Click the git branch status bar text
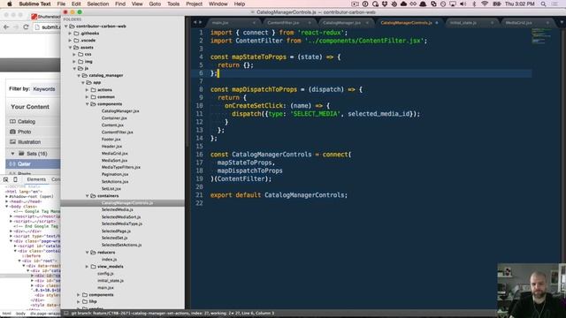 point(172,314)
